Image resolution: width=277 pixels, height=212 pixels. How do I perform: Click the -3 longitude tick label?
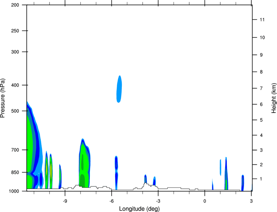(x=158, y=201)
